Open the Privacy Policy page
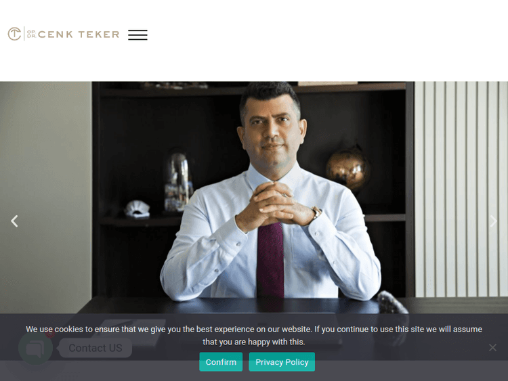This screenshot has height=381, width=508. (282, 362)
